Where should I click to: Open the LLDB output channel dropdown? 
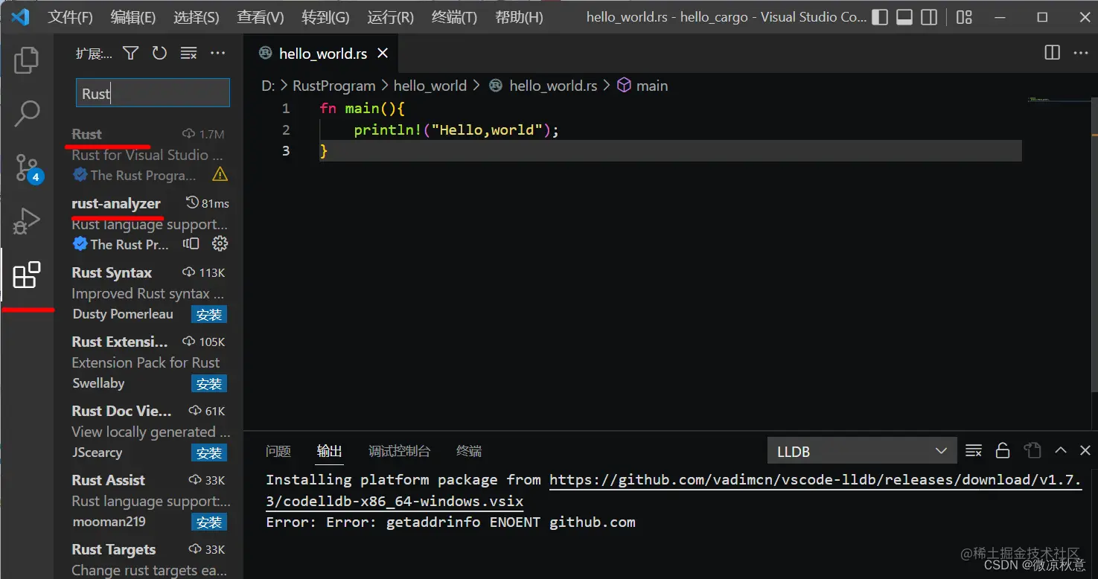[861, 451]
